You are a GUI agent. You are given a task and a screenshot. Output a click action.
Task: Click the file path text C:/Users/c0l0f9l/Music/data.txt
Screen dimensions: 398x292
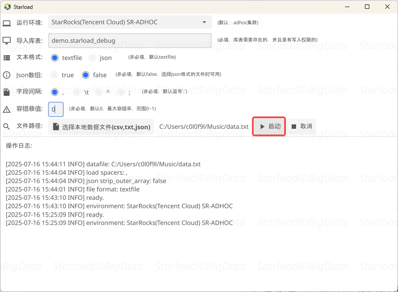(204, 127)
